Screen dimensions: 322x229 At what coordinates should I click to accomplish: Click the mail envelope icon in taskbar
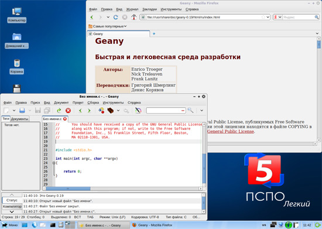(x=43, y=225)
